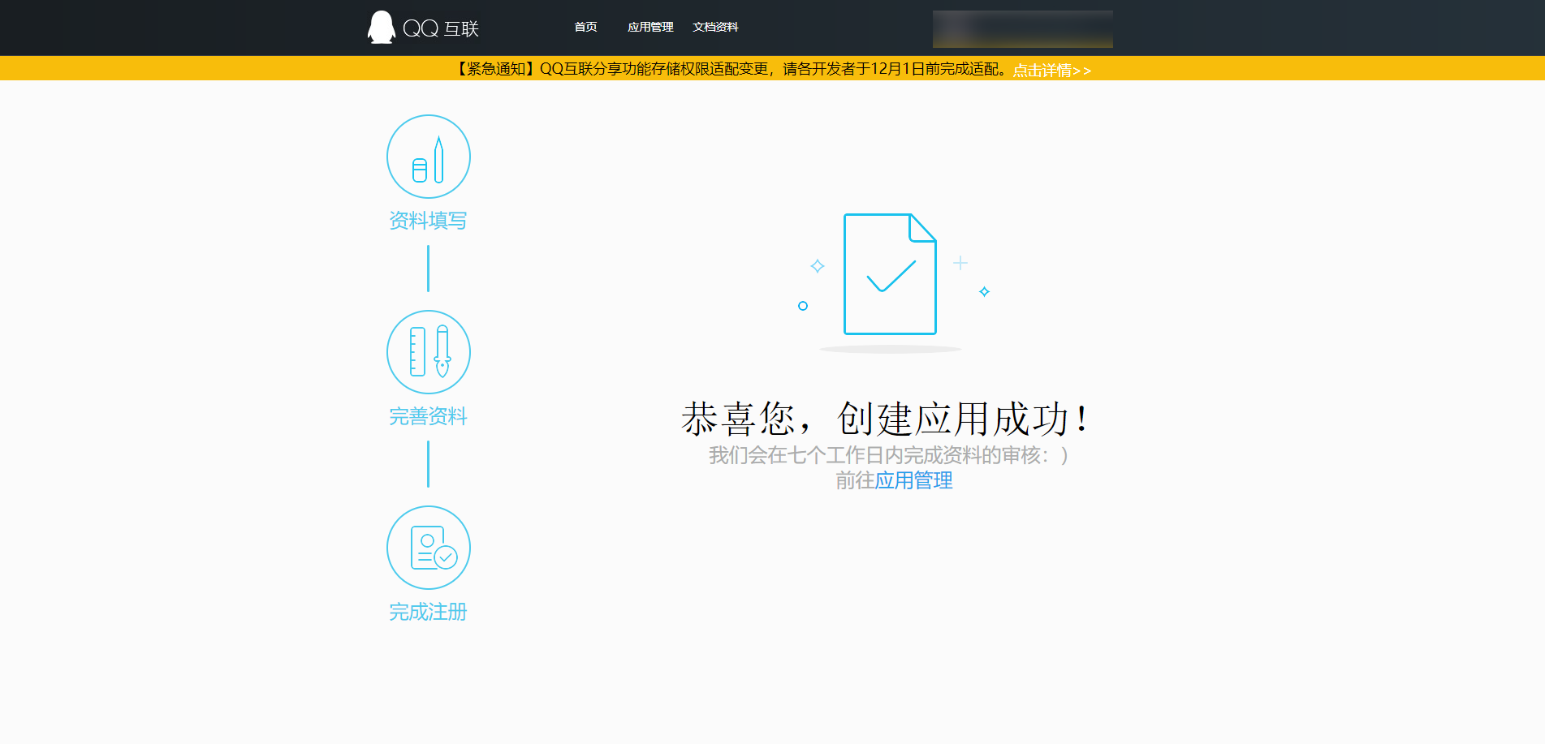
Task: Open 点击详情>> in the notice bar
Action: coord(1049,71)
